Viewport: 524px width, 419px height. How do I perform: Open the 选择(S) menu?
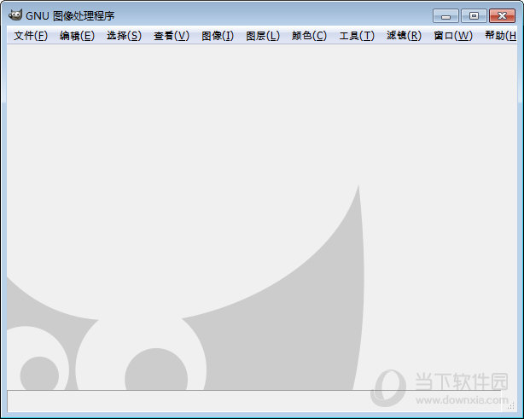[x=124, y=36]
